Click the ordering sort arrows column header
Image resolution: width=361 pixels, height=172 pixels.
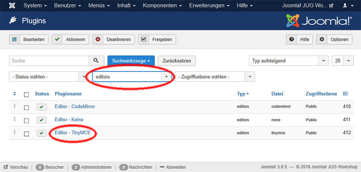[14, 94]
